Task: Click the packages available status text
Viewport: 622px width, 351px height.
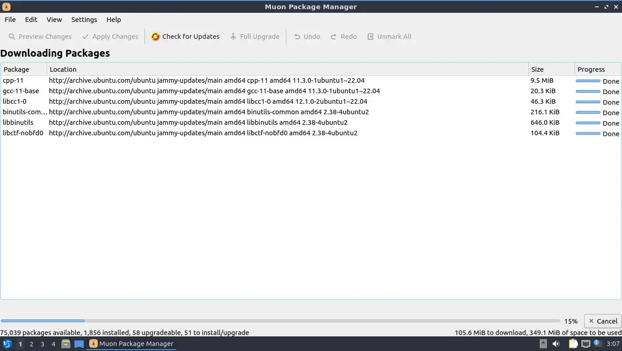Action: 125,333
